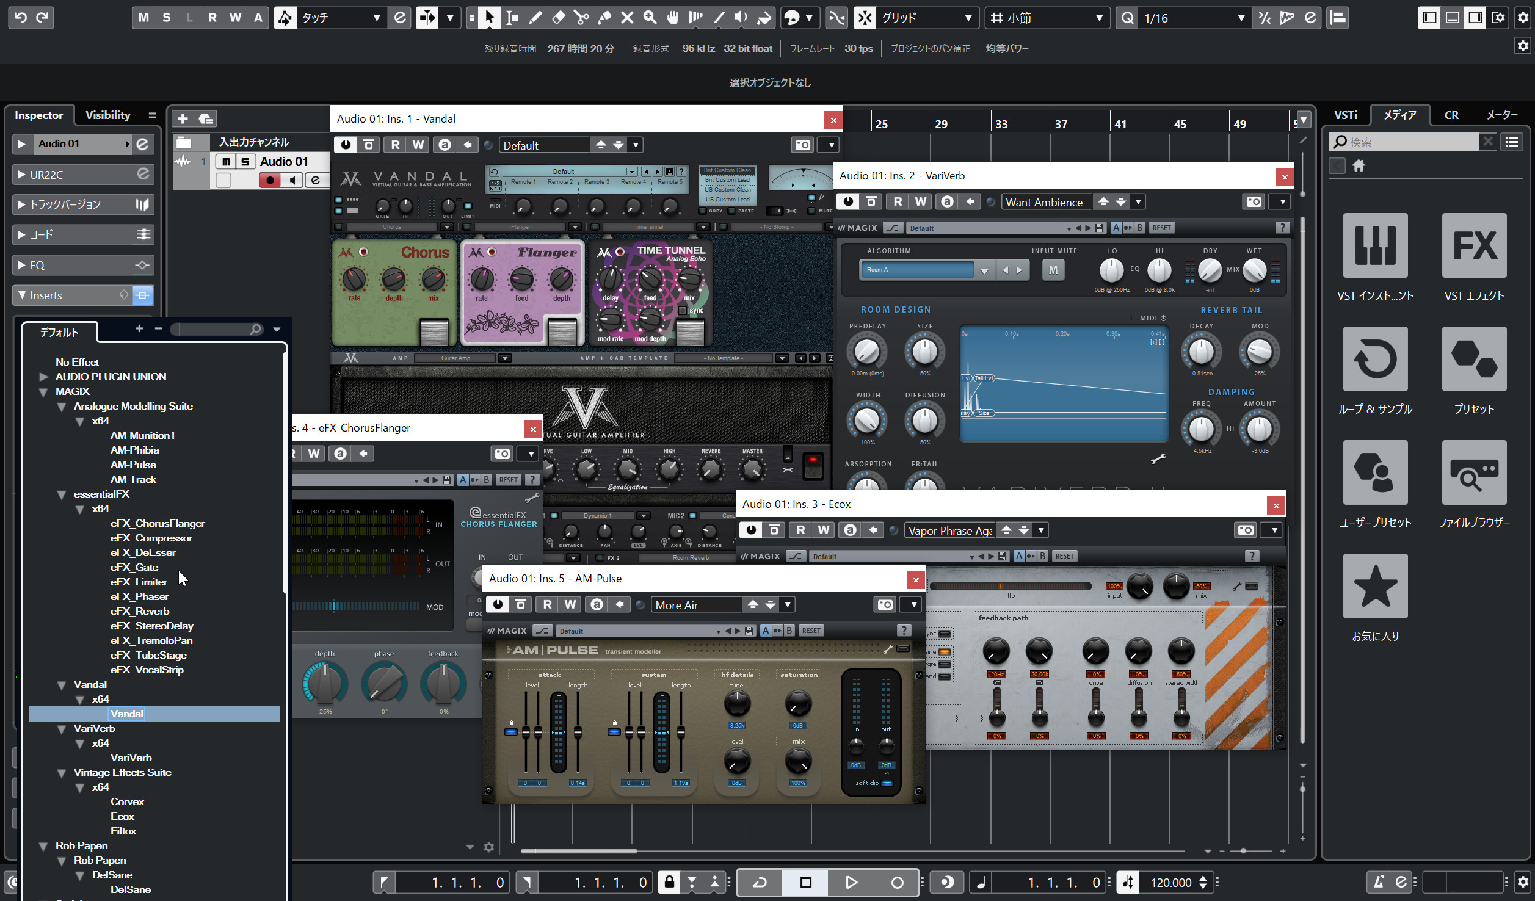Click the undo arrow in top toolbar

[x=20, y=17]
